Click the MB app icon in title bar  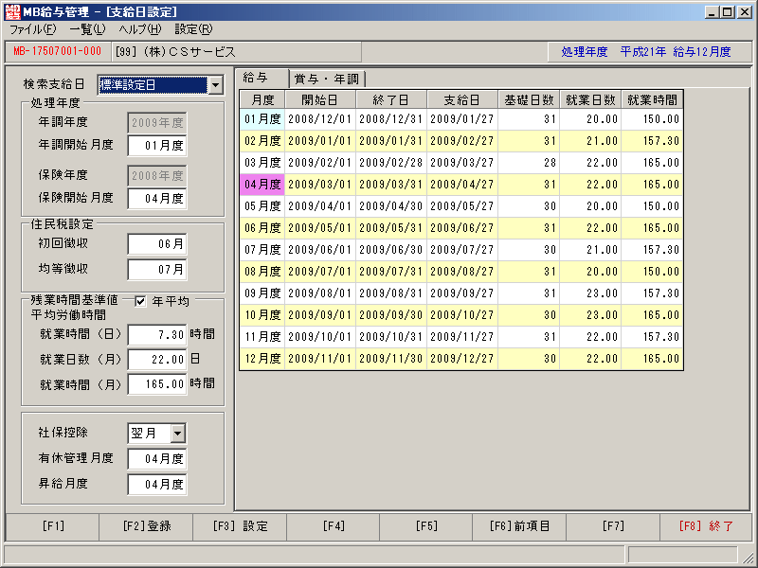pos(12,11)
